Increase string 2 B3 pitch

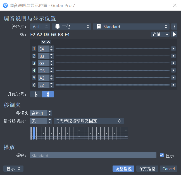pyautogui.click(x=51, y=54)
